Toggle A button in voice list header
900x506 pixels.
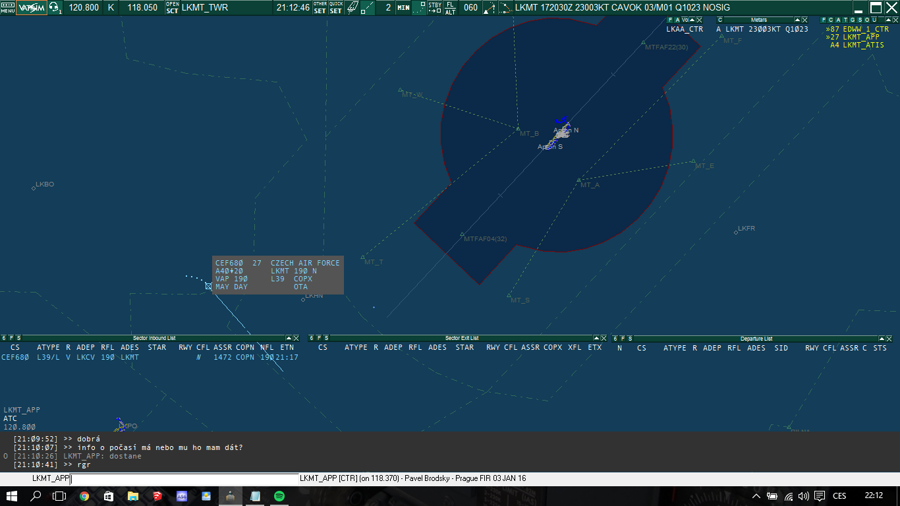677,20
